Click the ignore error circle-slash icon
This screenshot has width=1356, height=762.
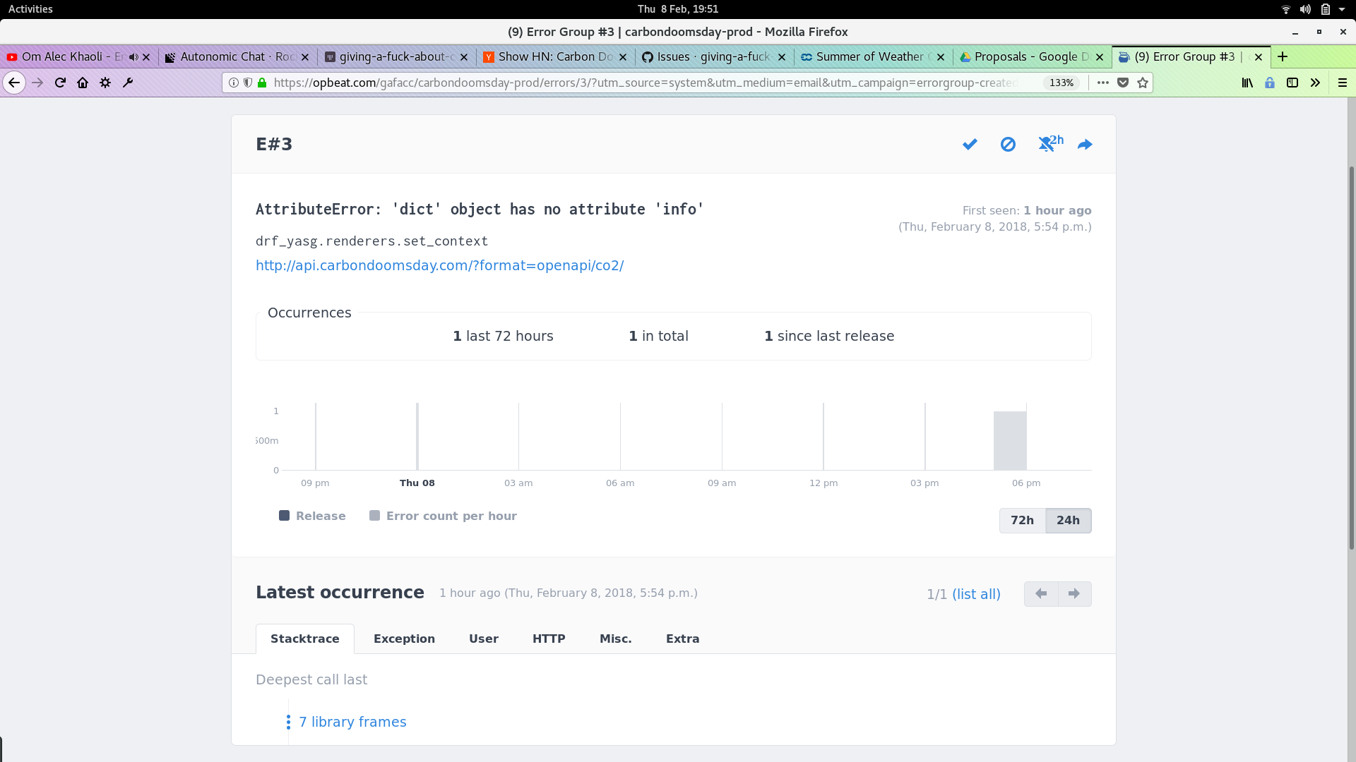click(1008, 145)
